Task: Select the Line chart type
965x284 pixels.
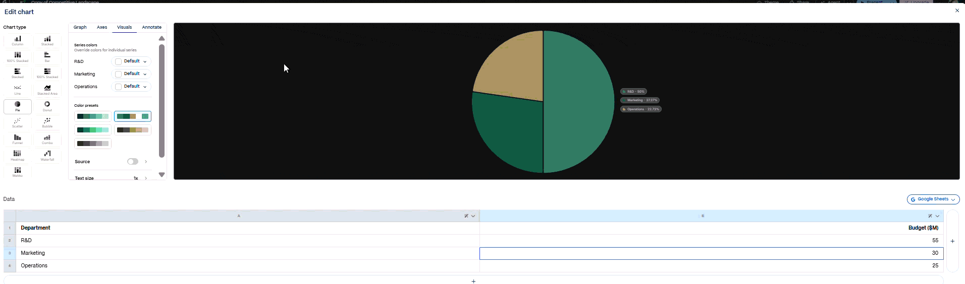Action: (x=18, y=90)
